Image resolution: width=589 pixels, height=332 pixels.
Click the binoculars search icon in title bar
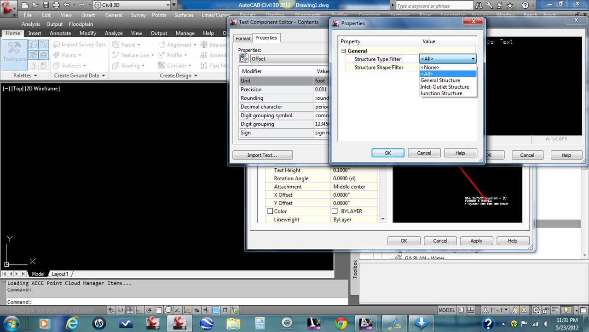(x=479, y=6)
